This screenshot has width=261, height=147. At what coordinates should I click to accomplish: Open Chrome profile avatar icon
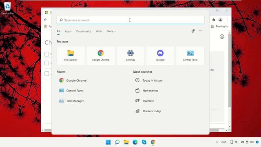point(220,20)
